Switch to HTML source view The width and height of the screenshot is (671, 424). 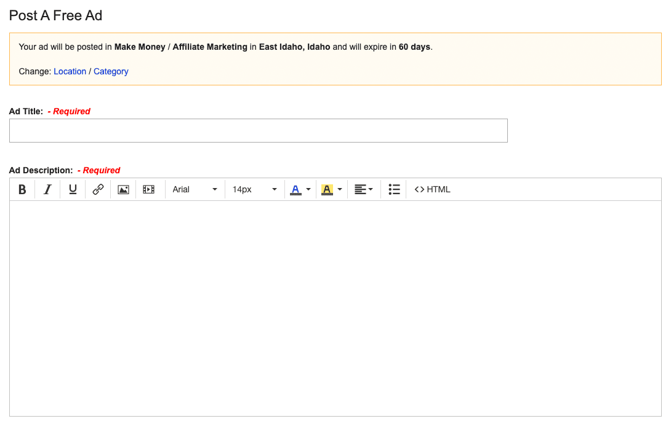click(432, 189)
